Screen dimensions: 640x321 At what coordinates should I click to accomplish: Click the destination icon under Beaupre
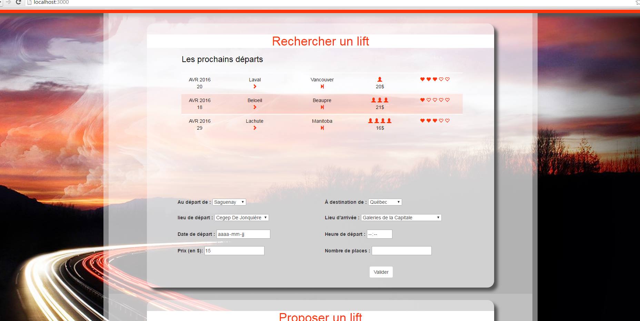(322, 107)
